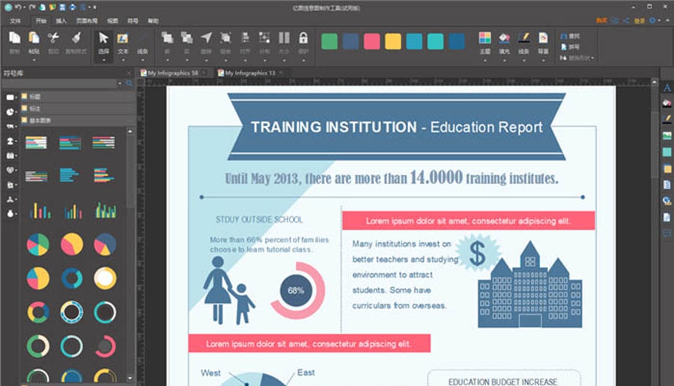Screen dimensions: 674x386
Task: Choose the Select pointer tool
Action: point(103,38)
